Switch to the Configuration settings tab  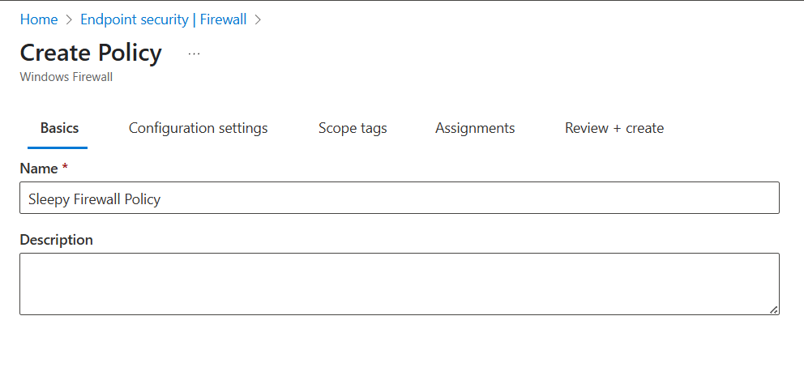coord(198,128)
